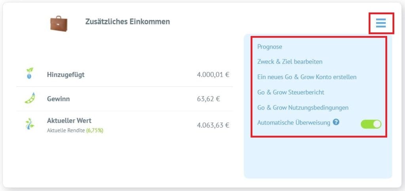Viewport: 405px width, 191px height.
Task: Click the question mark help icon
Action: [336, 122]
